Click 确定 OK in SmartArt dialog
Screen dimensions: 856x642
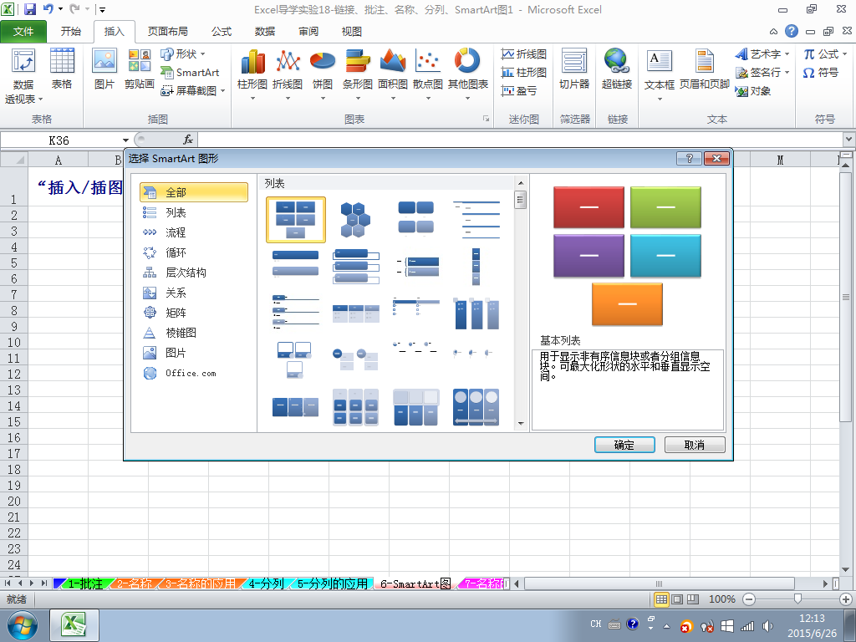(x=624, y=445)
